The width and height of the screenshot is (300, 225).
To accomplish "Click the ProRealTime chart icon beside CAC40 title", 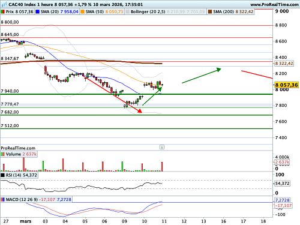I will (4, 4).
